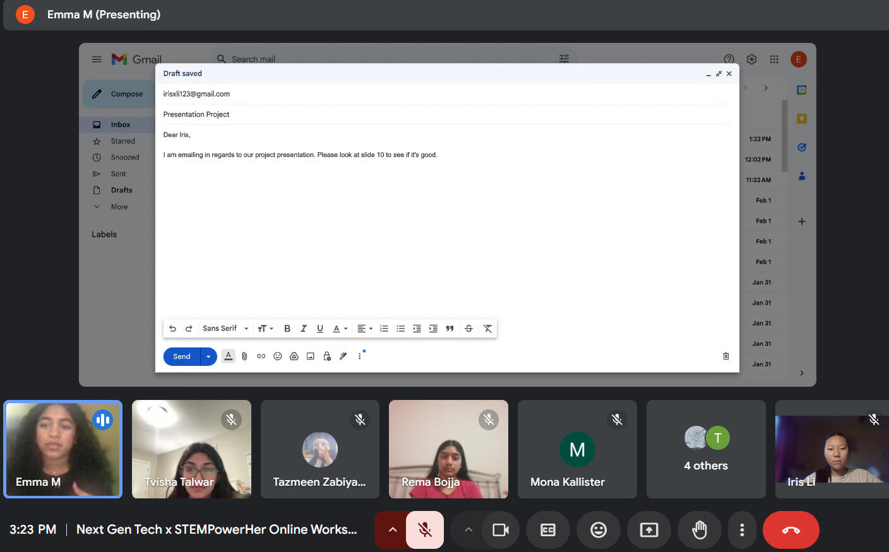Click the attach files paperclip icon
This screenshot has height=552, width=889.
pyautogui.click(x=244, y=356)
